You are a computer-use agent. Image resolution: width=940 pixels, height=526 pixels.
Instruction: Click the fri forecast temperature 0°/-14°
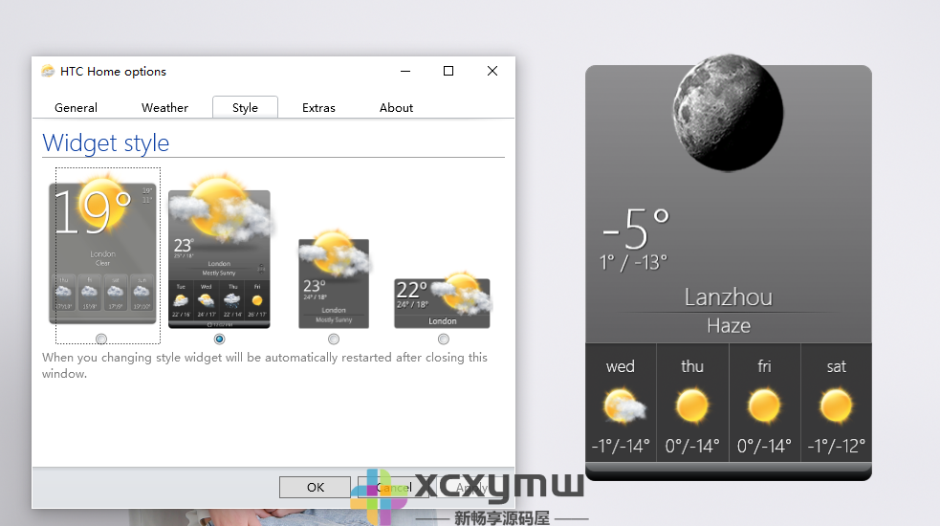764,446
